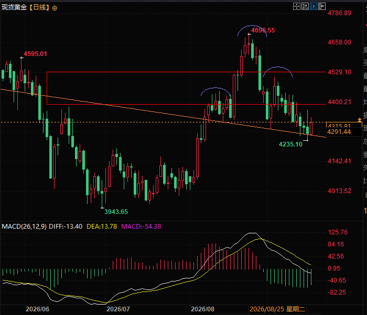Click the 现货黄金【日线】 chart title

(26, 7)
